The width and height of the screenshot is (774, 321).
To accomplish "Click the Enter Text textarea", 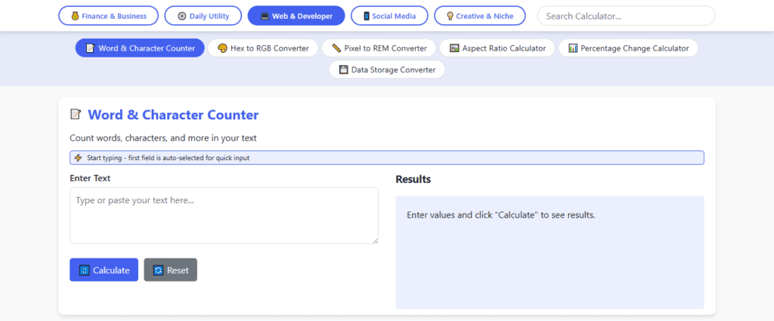I will tap(224, 215).
